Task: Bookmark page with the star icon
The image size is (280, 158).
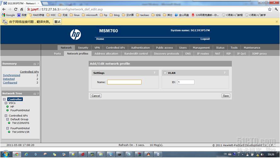Action: click(270, 9)
